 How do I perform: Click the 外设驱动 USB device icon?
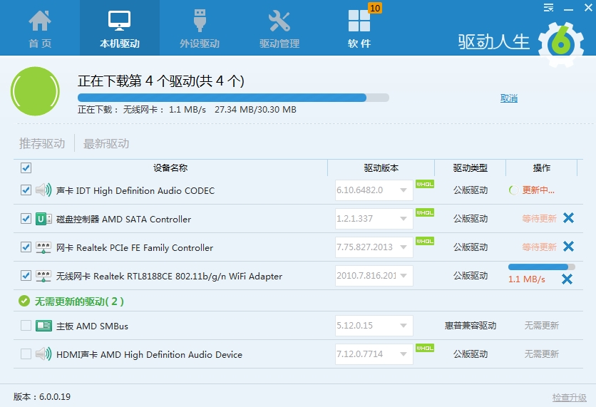(x=200, y=21)
